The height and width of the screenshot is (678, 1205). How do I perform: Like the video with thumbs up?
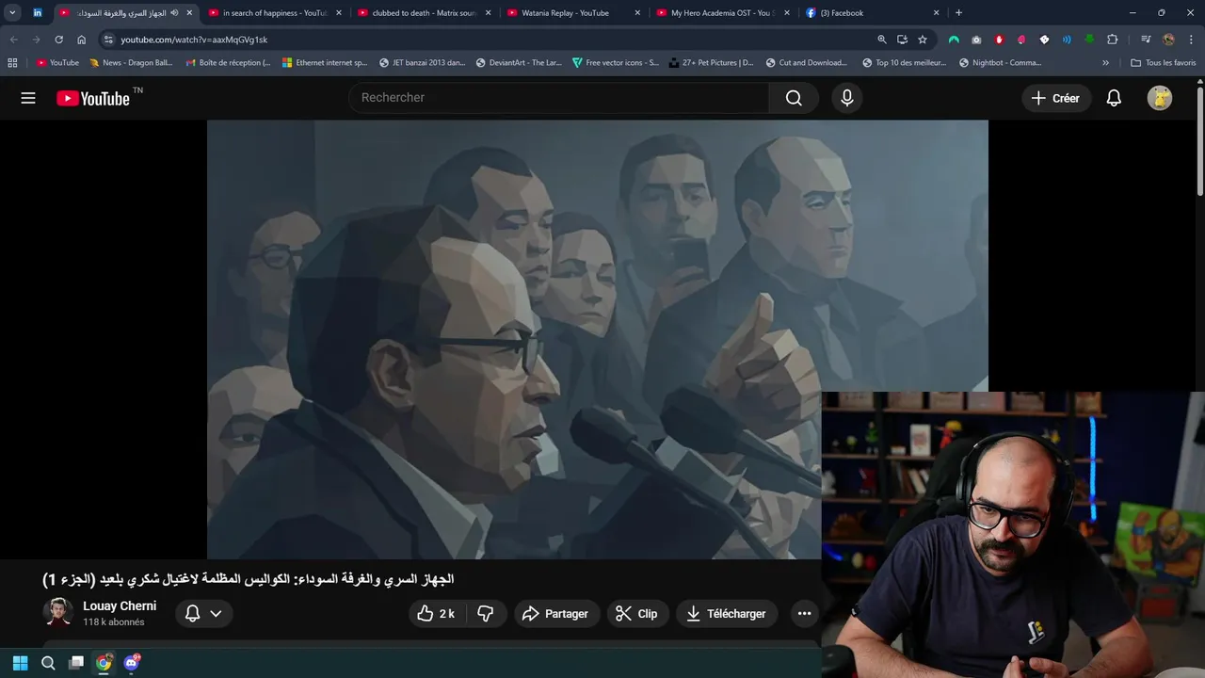coord(436,614)
